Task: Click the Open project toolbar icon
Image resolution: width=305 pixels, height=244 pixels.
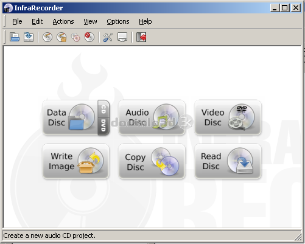Action: [15, 37]
